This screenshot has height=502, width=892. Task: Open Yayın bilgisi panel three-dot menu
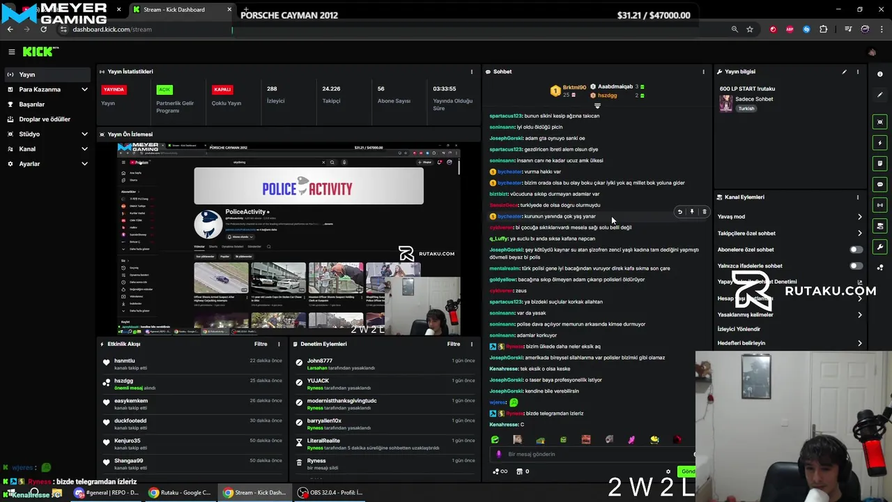[858, 72]
